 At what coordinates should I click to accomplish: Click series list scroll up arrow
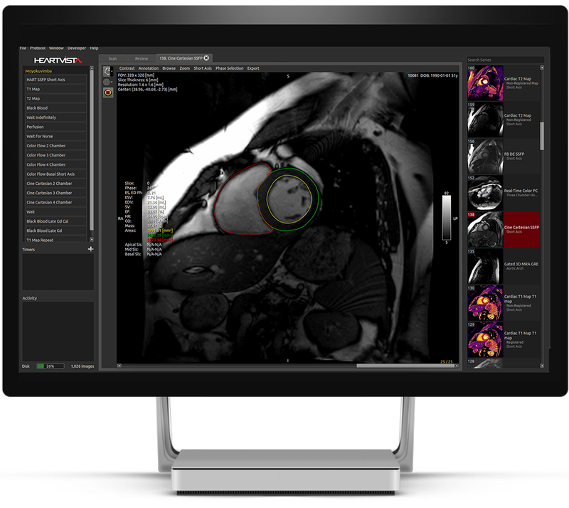click(542, 68)
